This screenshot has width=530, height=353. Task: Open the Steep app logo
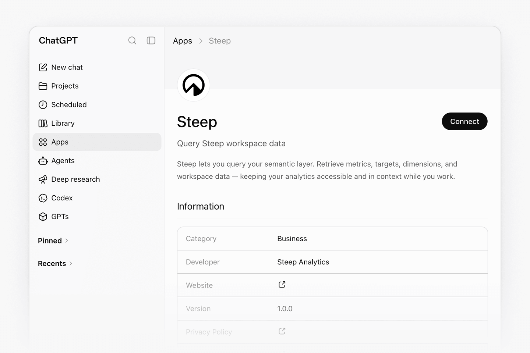click(194, 85)
